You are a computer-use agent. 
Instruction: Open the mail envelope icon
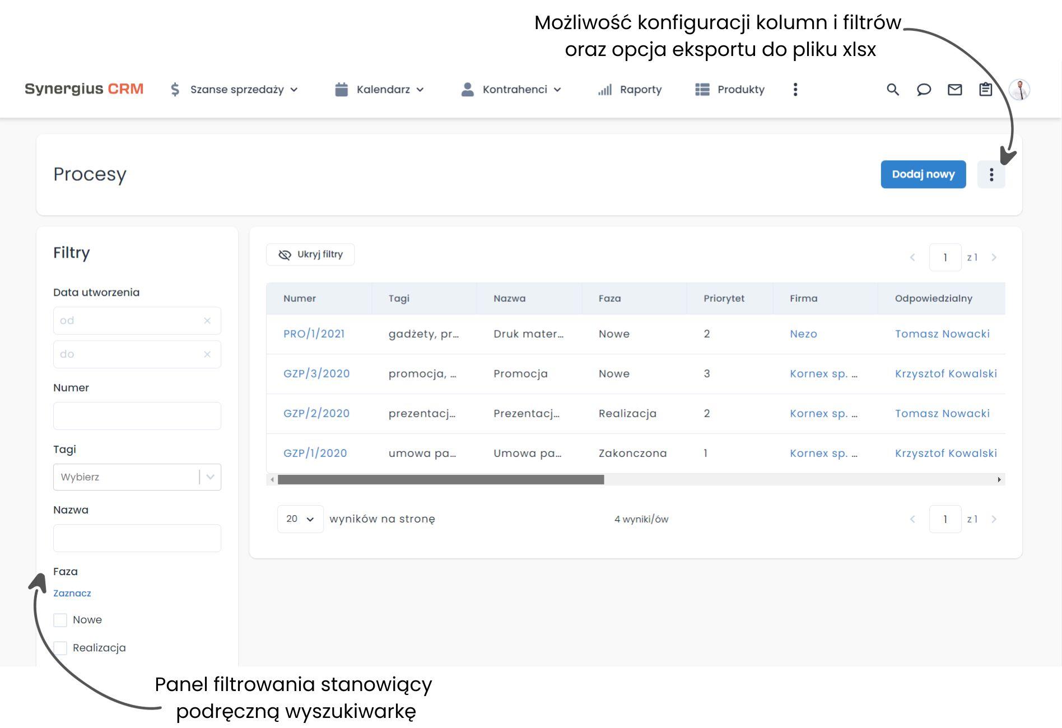(x=954, y=90)
